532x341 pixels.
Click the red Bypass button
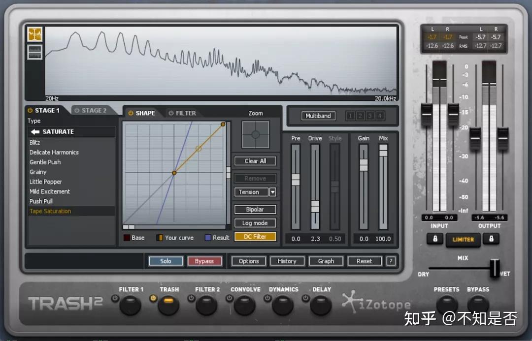(204, 261)
